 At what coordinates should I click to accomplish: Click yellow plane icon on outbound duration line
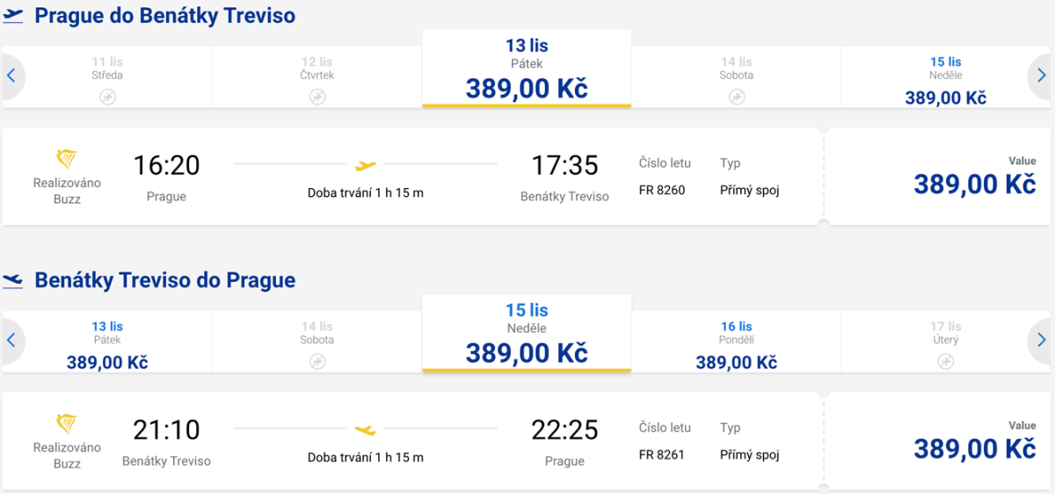click(366, 164)
